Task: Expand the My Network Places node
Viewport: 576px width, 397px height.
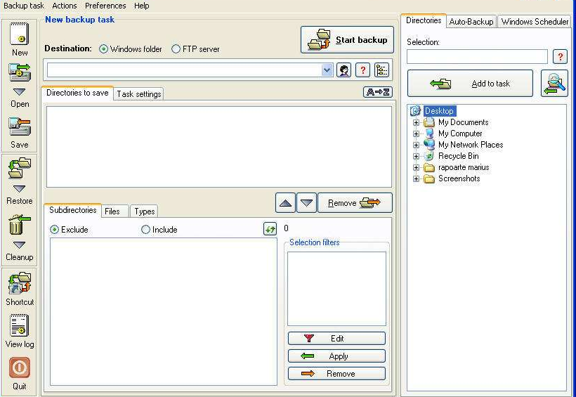Action: [416, 145]
